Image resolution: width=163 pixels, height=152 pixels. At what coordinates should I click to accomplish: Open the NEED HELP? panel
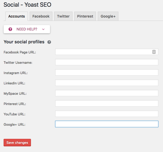pos(27,29)
